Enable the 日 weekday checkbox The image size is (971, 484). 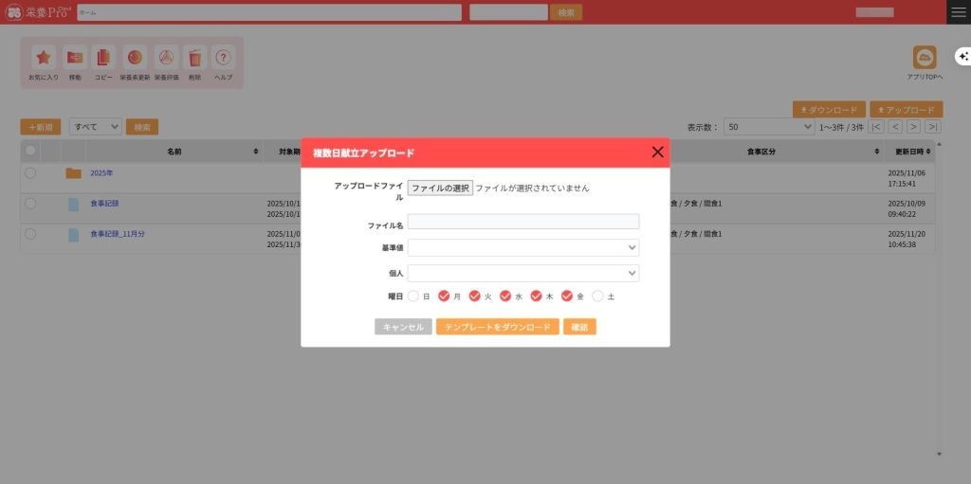pyautogui.click(x=413, y=296)
